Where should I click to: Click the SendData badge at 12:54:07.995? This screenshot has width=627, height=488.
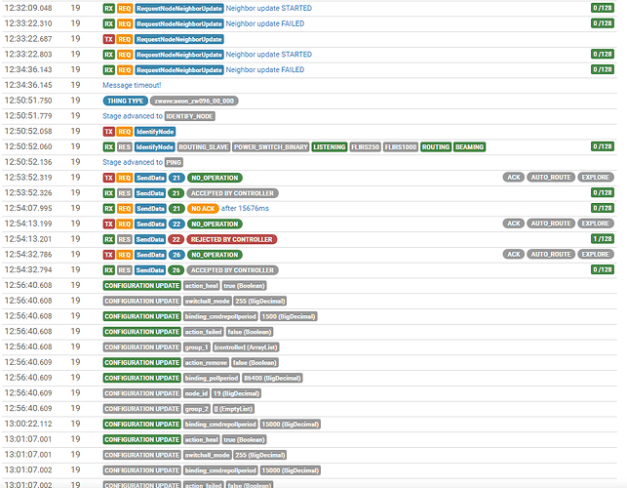click(x=150, y=209)
